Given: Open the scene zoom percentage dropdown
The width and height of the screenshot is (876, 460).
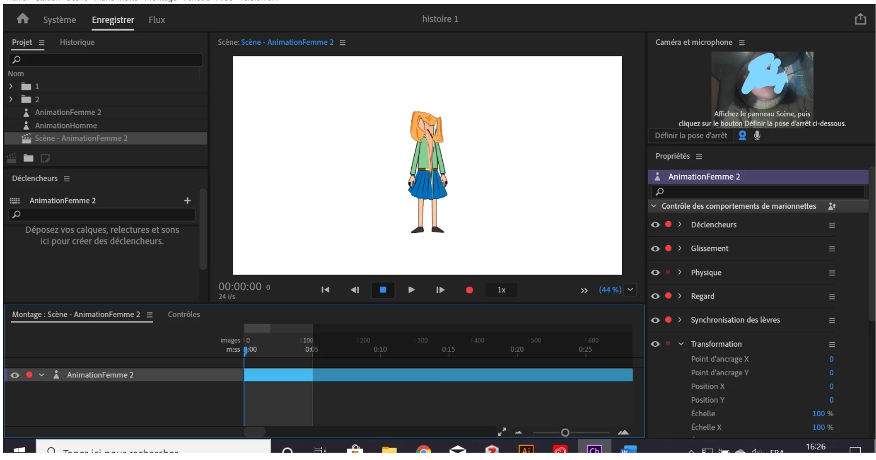Looking at the screenshot, I should tap(630, 290).
